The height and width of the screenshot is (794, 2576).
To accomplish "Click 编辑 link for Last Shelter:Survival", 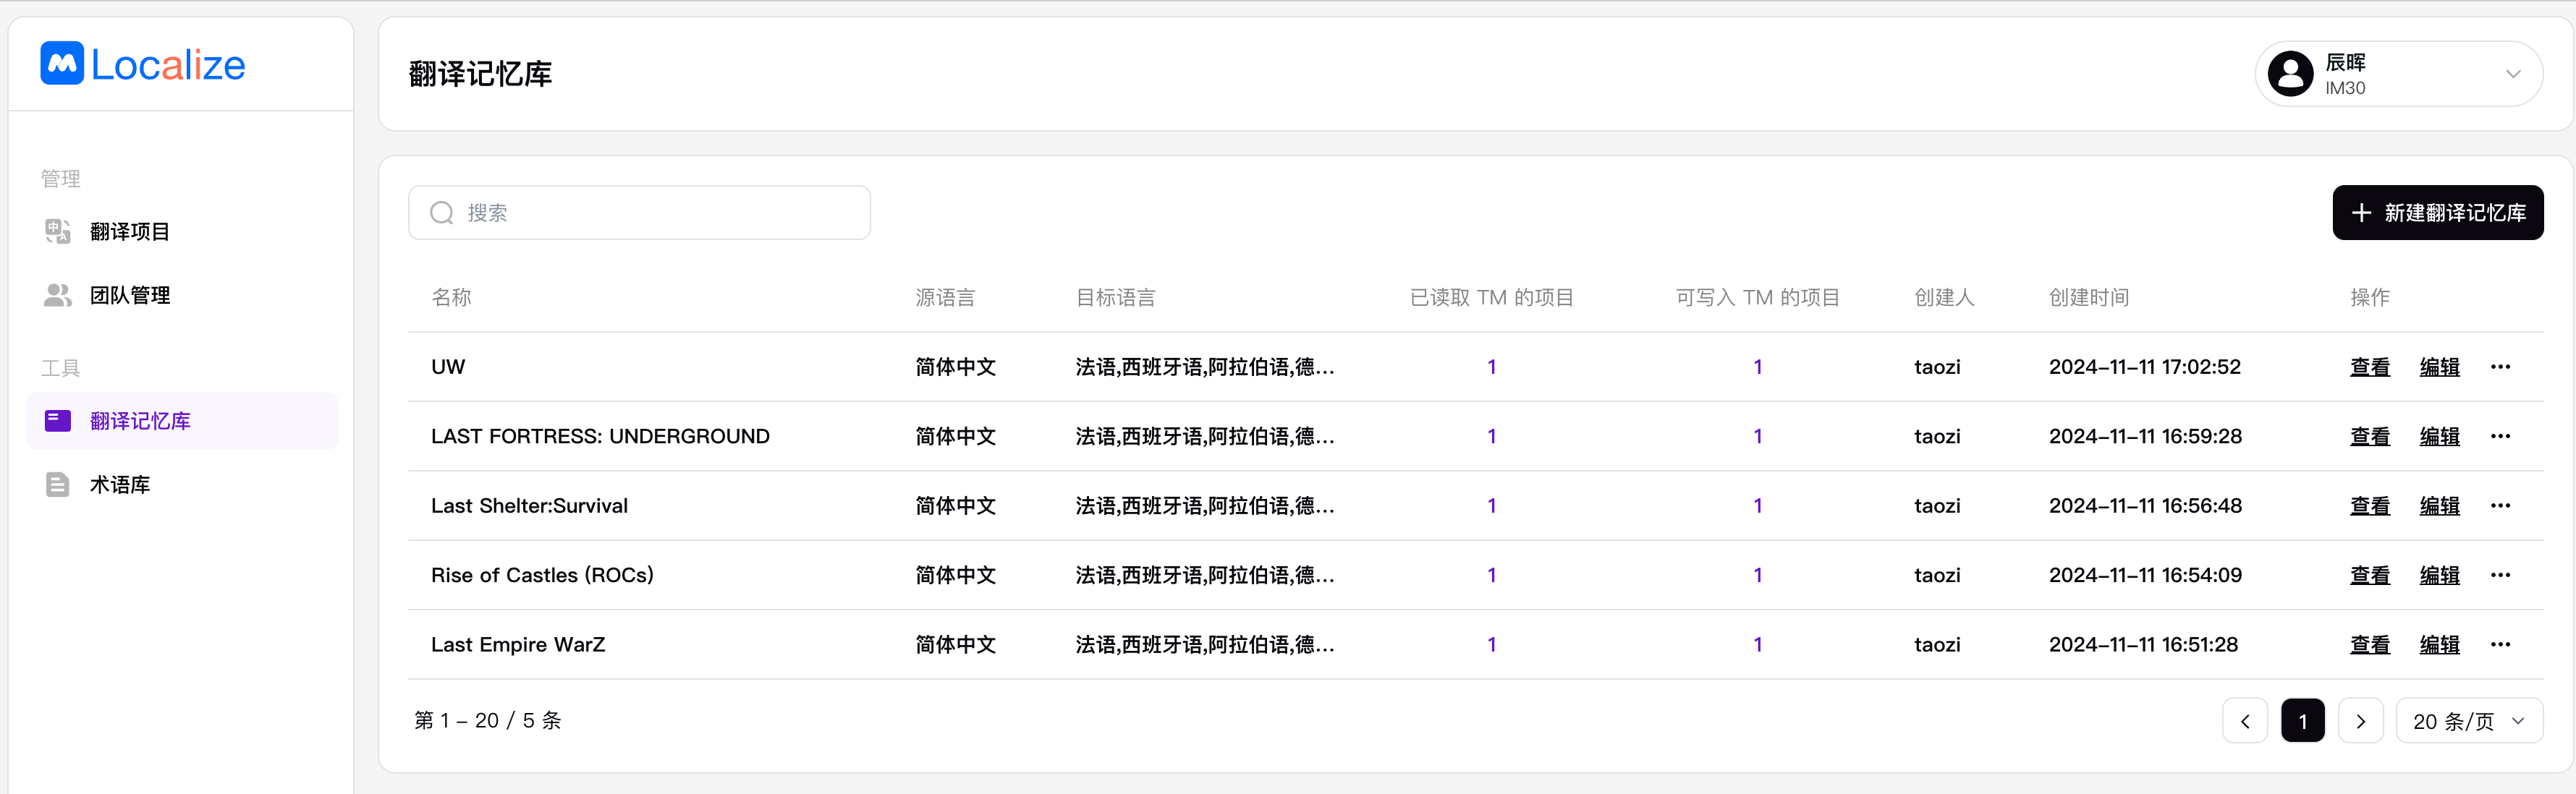I will click(x=2439, y=505).
